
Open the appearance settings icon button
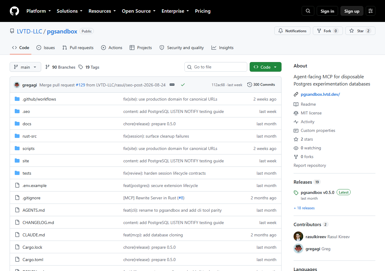371,11
